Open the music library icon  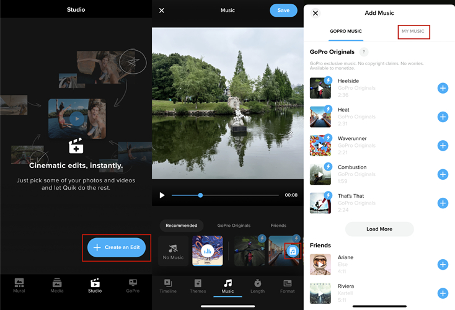point(293,251)
